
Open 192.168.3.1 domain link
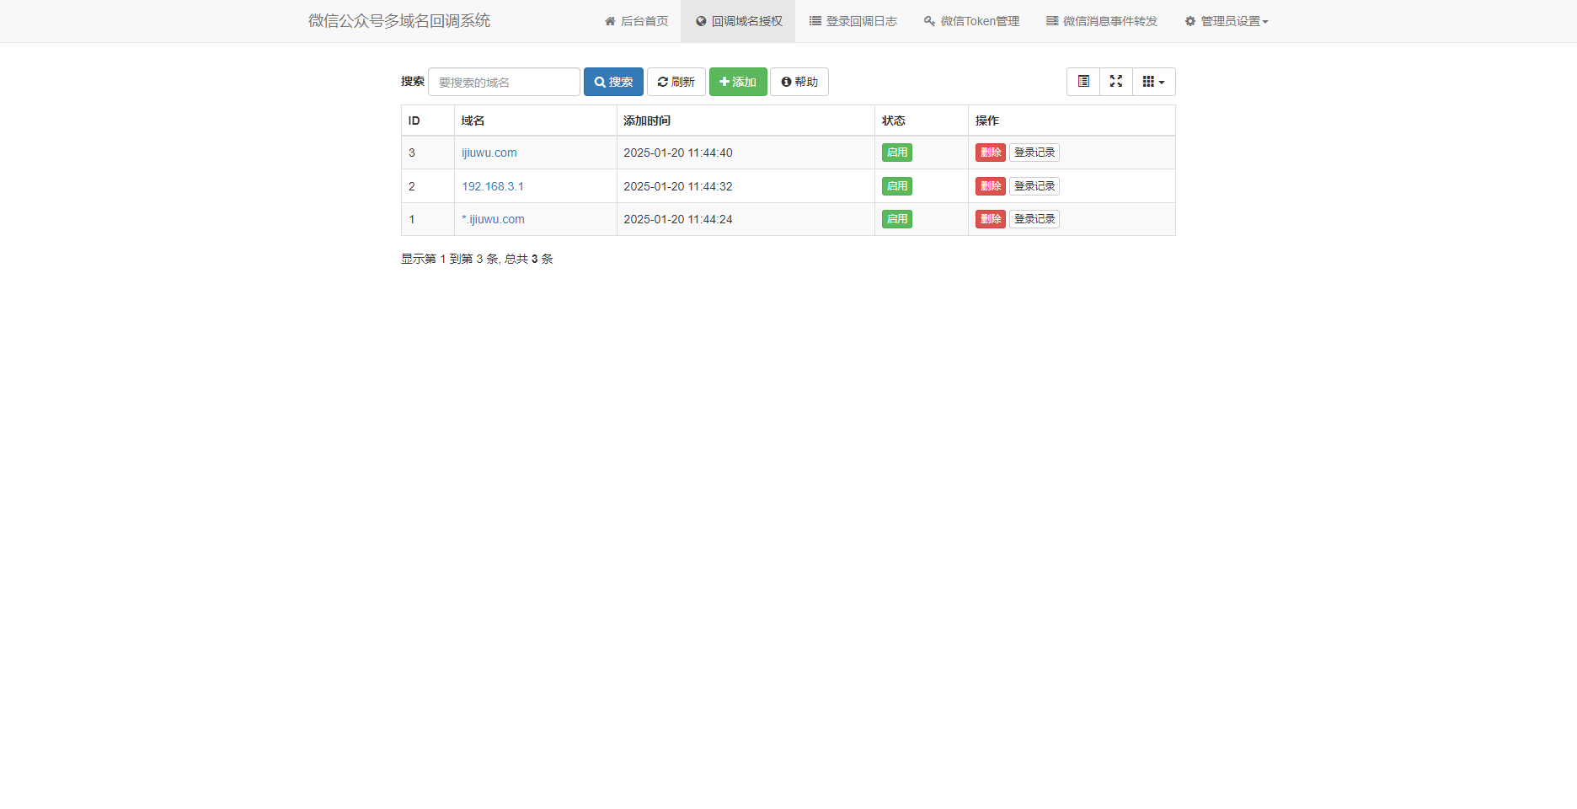pos(493,186)
